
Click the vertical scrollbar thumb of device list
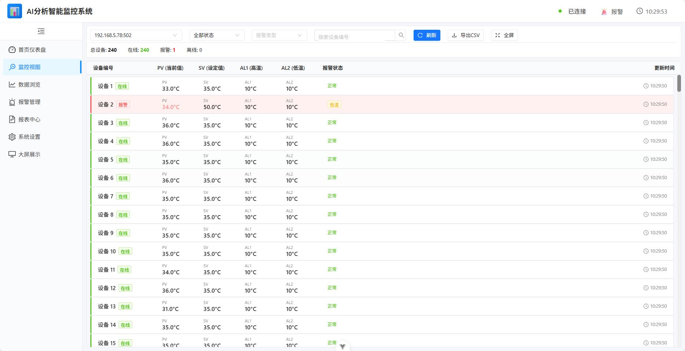(679, 83)
